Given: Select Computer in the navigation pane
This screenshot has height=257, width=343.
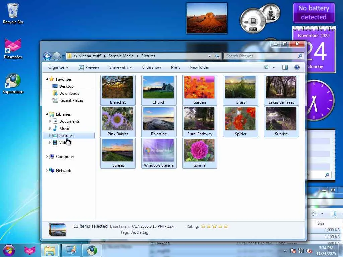Looking at the screenshot, I should (65, 157).
